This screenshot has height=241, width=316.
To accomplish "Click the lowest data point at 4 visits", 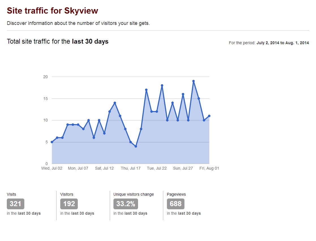I will [x=136, y=146].
